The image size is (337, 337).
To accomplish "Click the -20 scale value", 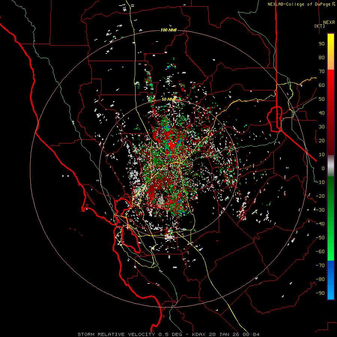I will [320, 196].
